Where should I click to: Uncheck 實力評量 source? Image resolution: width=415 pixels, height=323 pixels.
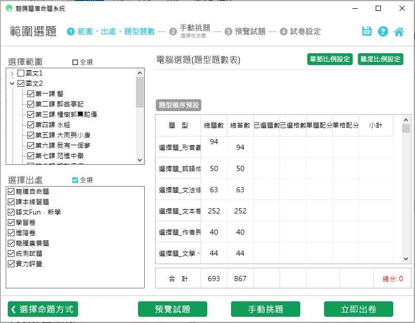pyautogui.click(x=11, y=264)
